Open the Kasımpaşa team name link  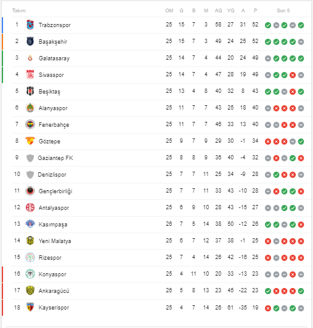click(53, 224)
